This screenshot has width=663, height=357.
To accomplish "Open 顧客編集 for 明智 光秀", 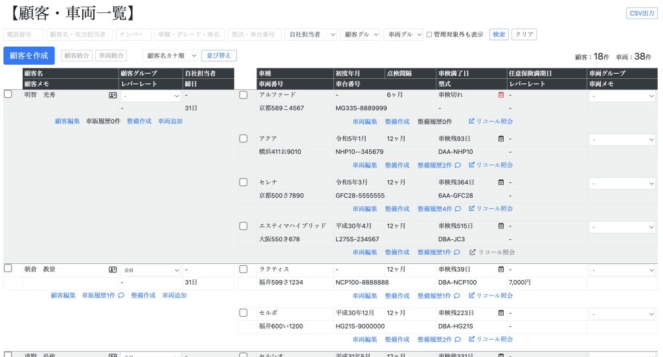I will pyautogui.click(x=67, y=121).
